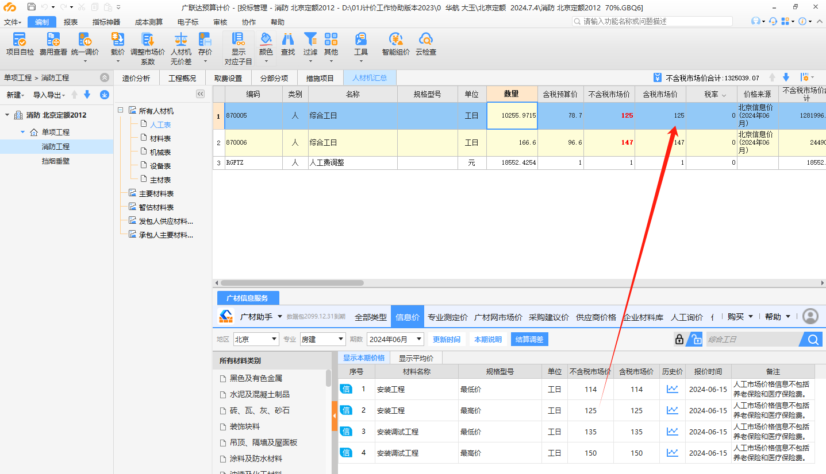Tick the 水泥及混凝土制品 category checkbox
Image resolution: width=826 pixels, height=474 pixels.
223,395
